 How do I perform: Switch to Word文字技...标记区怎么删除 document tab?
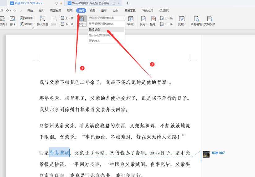pyautogui.click(x=93, y=3)
